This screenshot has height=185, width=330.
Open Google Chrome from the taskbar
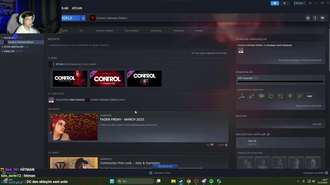coord(188,181)
